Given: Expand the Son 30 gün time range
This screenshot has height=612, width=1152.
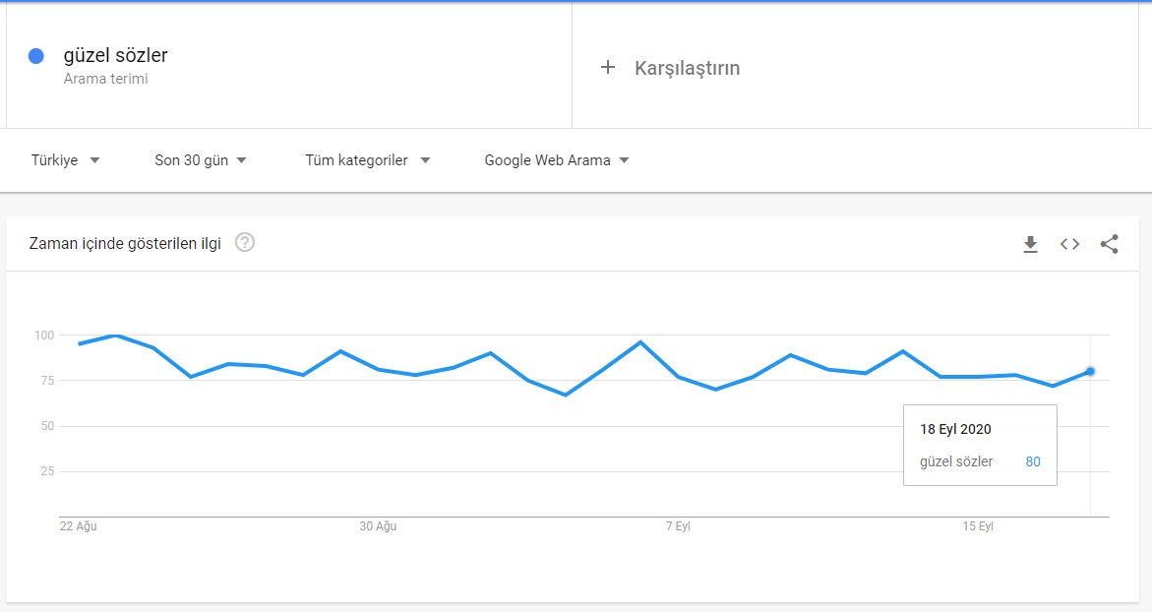Looking at the screenshot, I should [x=201, y=160].
